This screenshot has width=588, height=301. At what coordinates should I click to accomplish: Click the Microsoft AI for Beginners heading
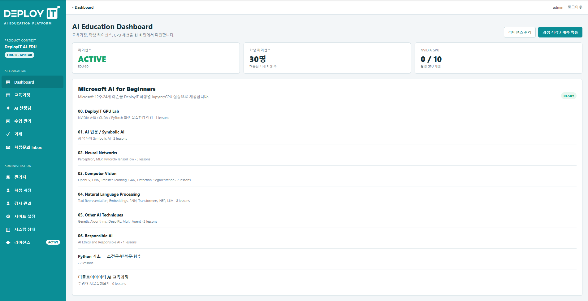pyautogui.click(x=117, y=89)
